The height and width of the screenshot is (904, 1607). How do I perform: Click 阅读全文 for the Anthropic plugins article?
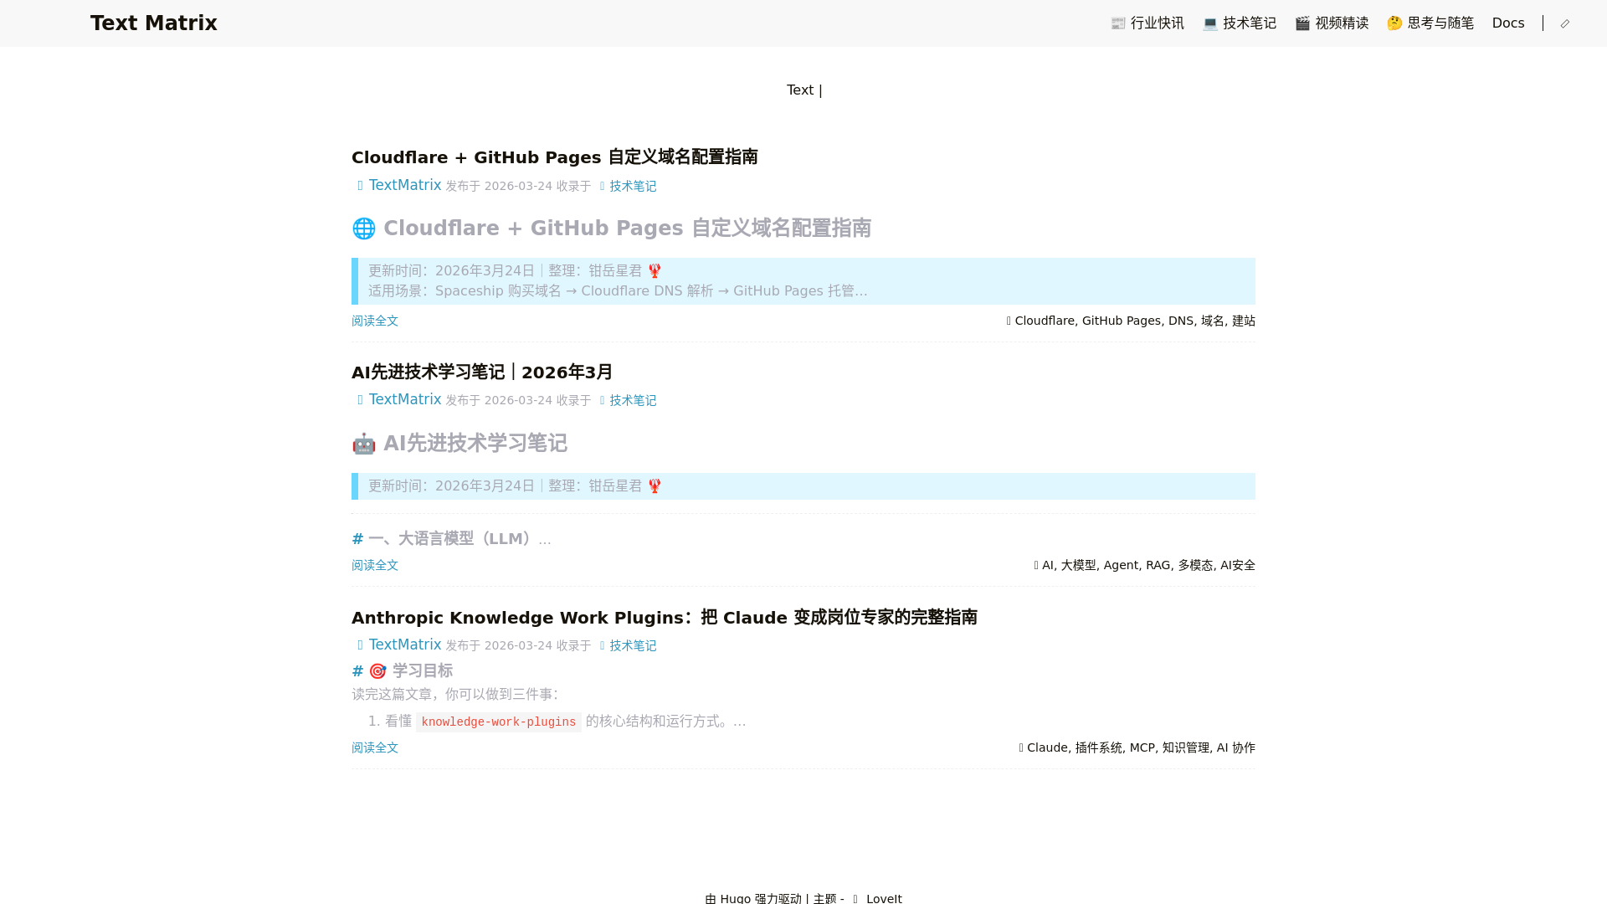(375, 748)
